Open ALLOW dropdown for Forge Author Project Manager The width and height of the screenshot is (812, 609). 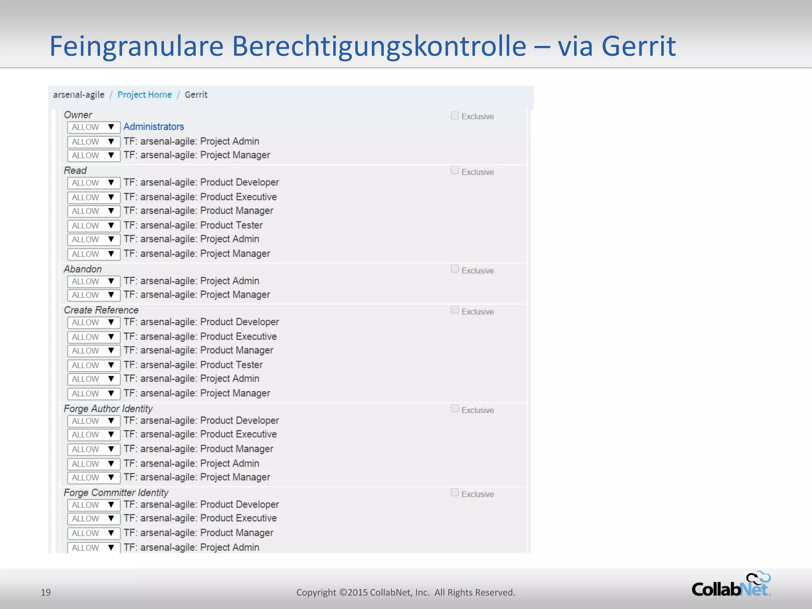pyautogui.click(x=94, y=477)
